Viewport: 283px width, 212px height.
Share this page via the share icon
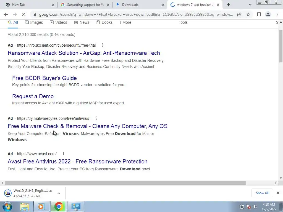239,14
